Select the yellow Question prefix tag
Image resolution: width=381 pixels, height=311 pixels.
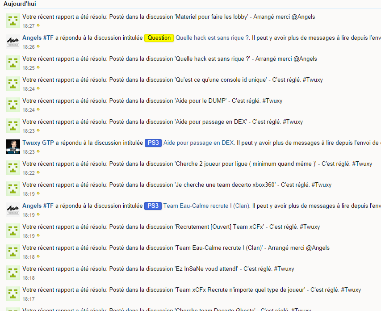(x=159, y=38)
